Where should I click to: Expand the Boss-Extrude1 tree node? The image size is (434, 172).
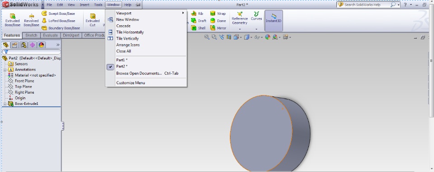click(5, 104)
